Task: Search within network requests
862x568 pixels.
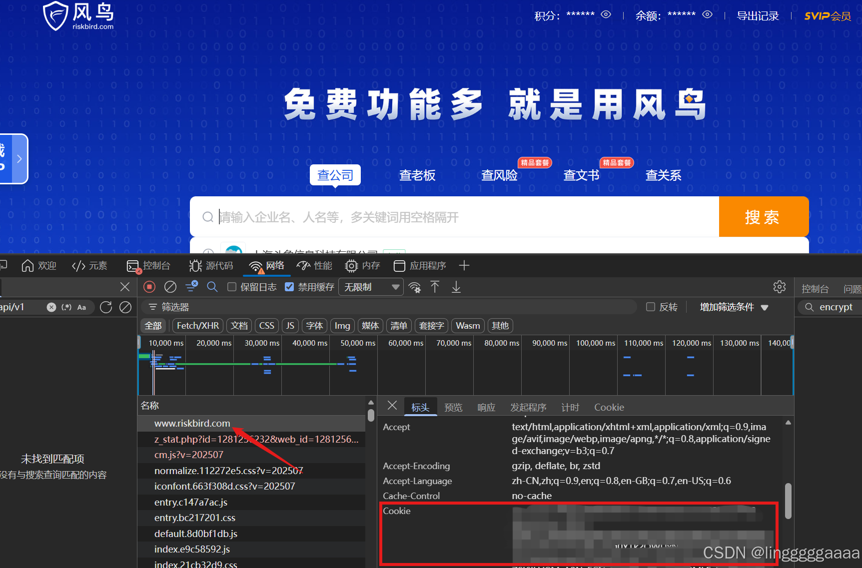Action: tap(212, 287)
